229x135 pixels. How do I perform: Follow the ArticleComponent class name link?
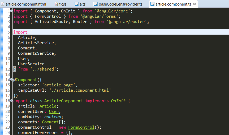63,101
